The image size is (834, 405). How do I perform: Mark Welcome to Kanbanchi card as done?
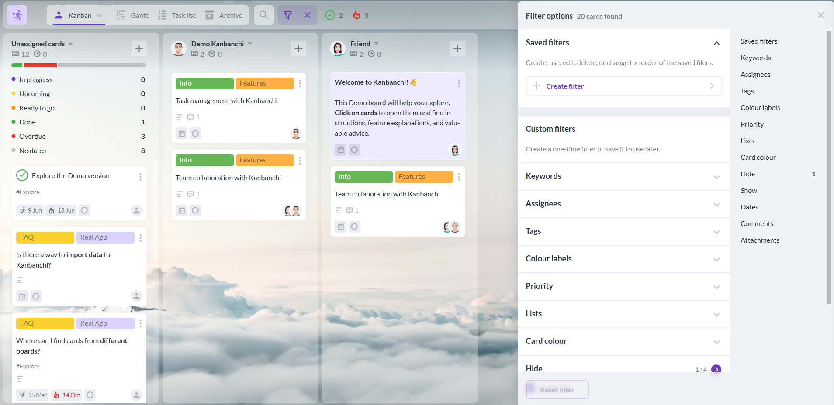coord(354,150)
